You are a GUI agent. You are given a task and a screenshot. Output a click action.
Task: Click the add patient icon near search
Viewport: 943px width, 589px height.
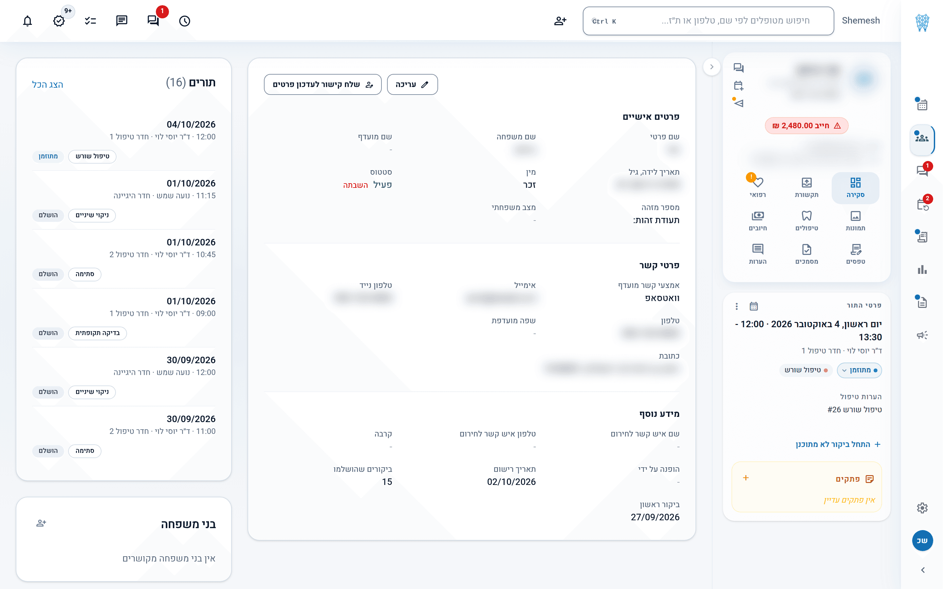pos(560,21)
